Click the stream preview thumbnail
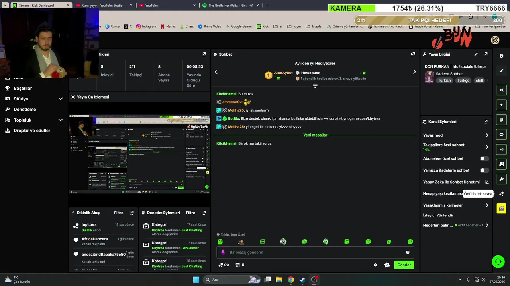 tap(139, 154)
